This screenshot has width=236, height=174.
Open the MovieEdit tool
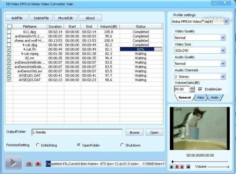66,18
